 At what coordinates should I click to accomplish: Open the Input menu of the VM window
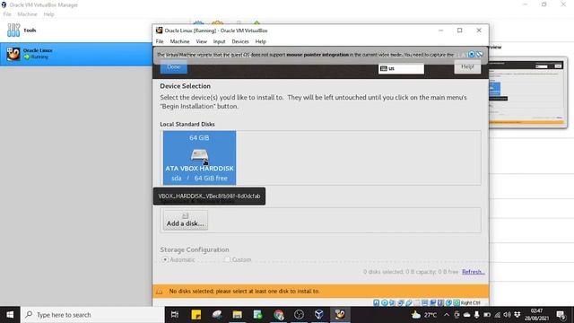pyautogui.click(x=219, y=41)
